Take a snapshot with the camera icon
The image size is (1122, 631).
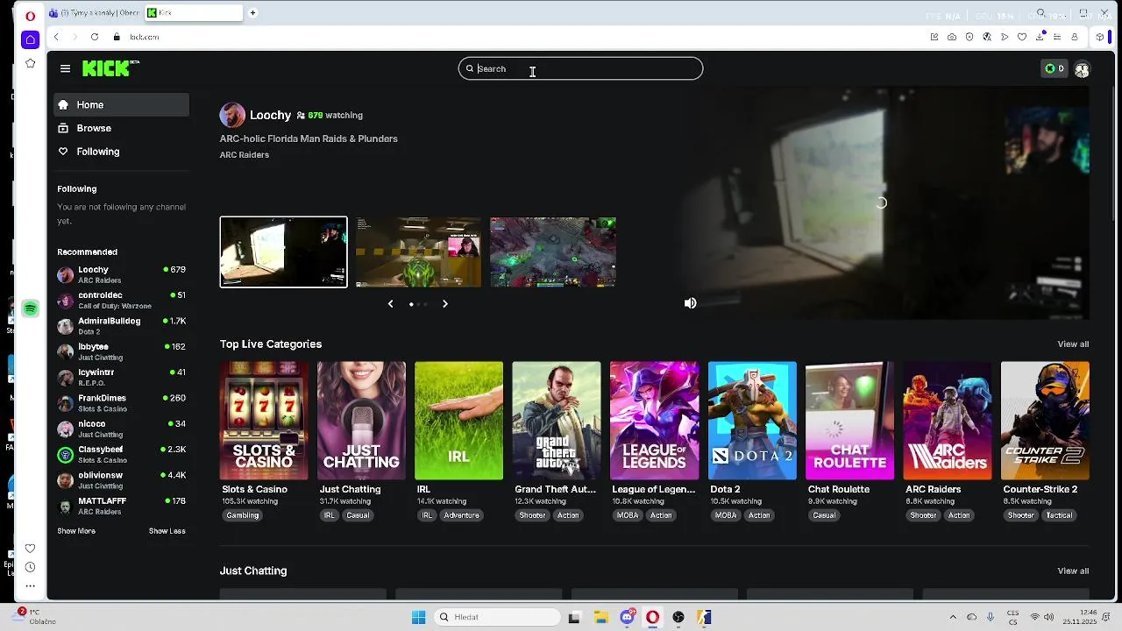tap(952, 37)
